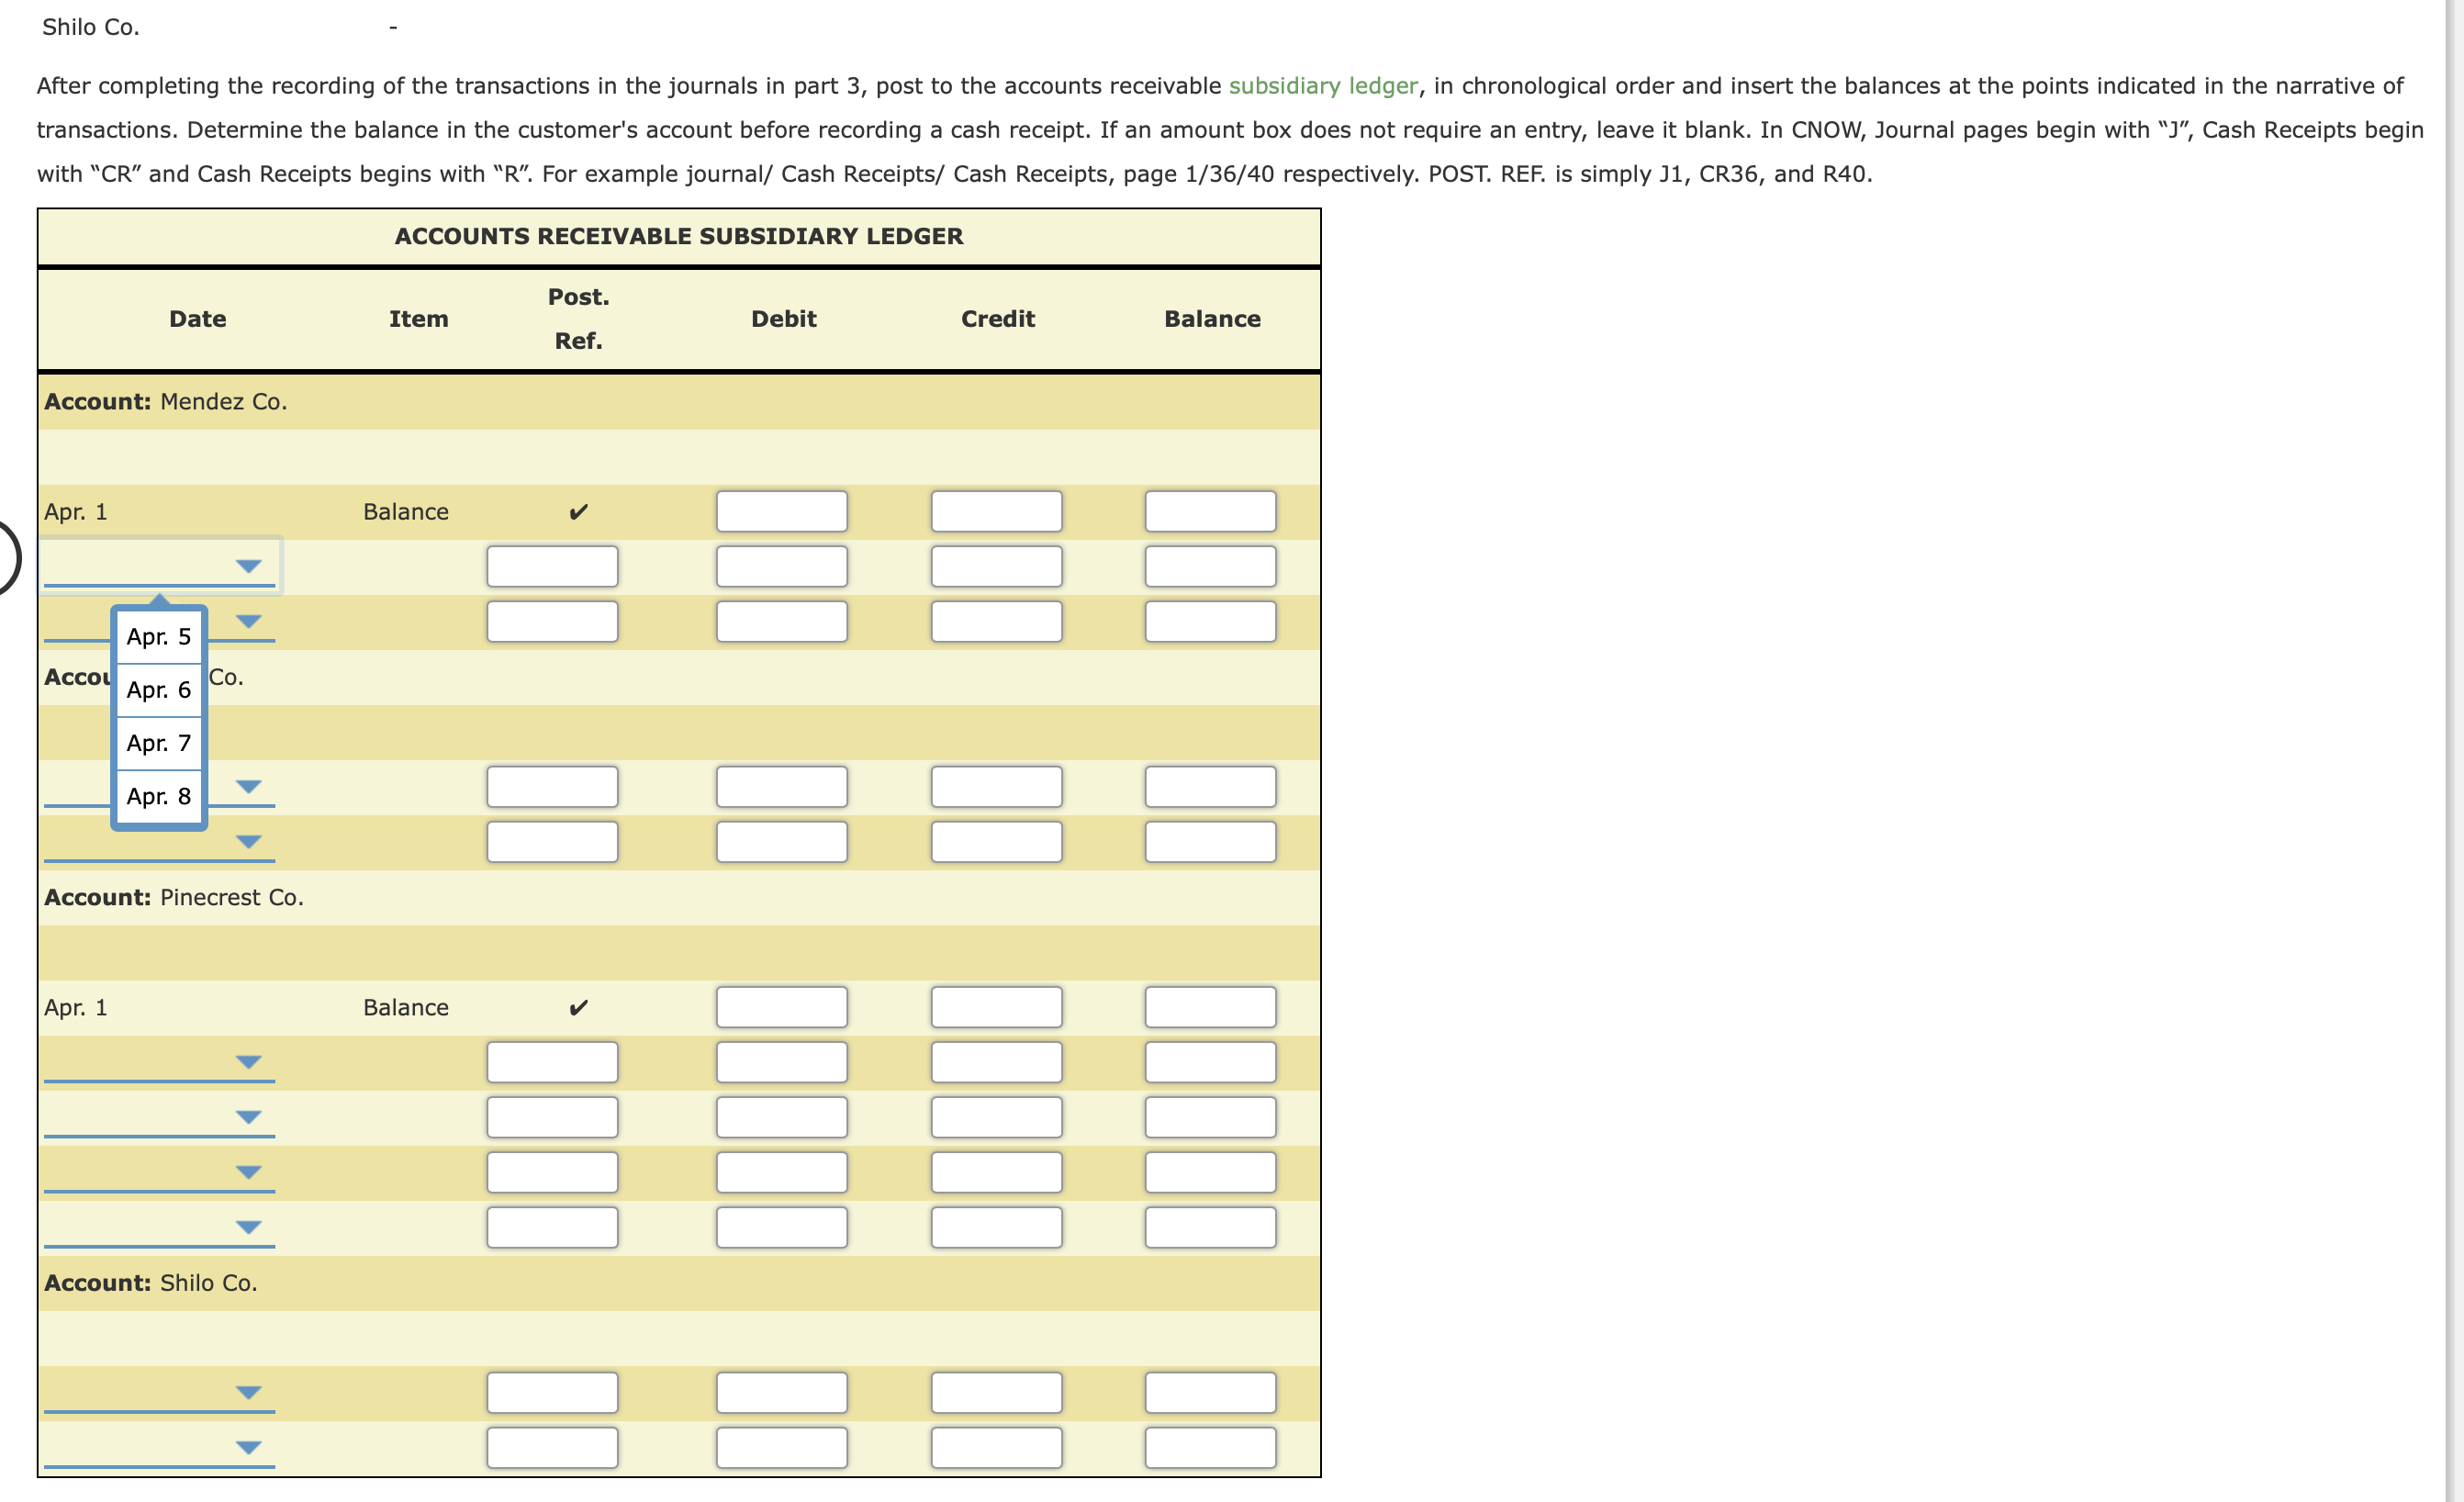Open first date dropdown under Pinecrest Co.

(x=248, y=1062)
